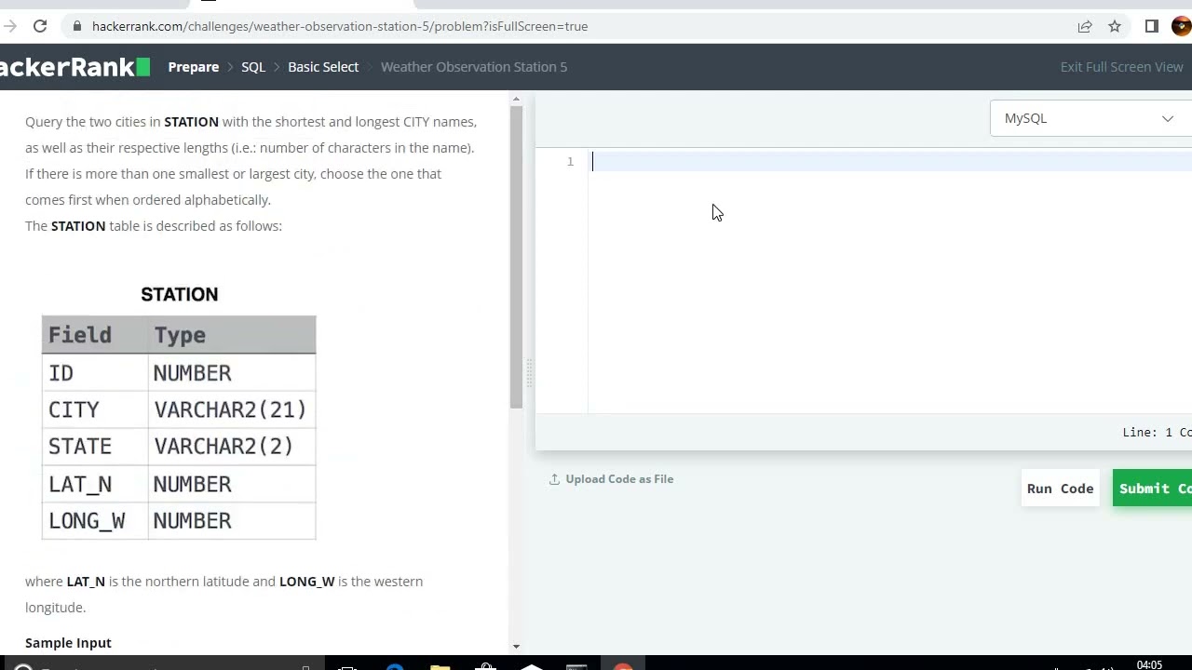Place cursor on editor line 1

pos(891,162)
